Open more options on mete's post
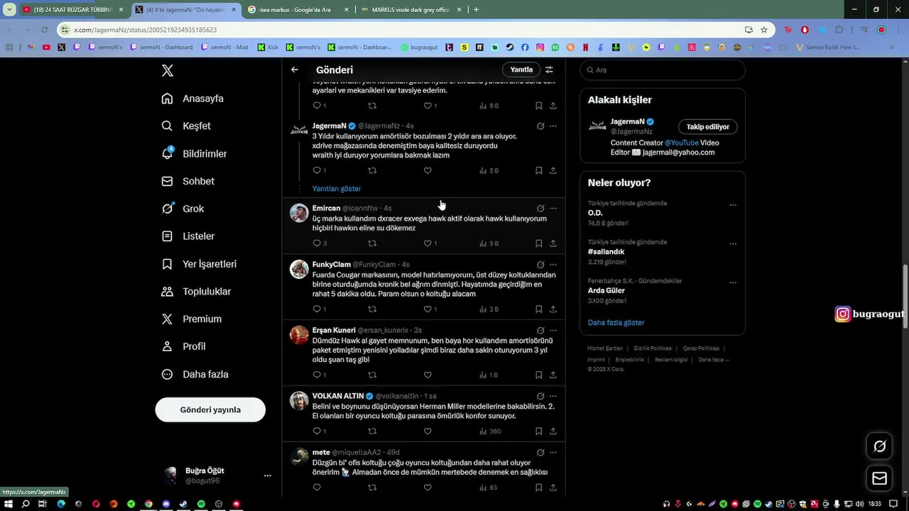 point(553,452)
